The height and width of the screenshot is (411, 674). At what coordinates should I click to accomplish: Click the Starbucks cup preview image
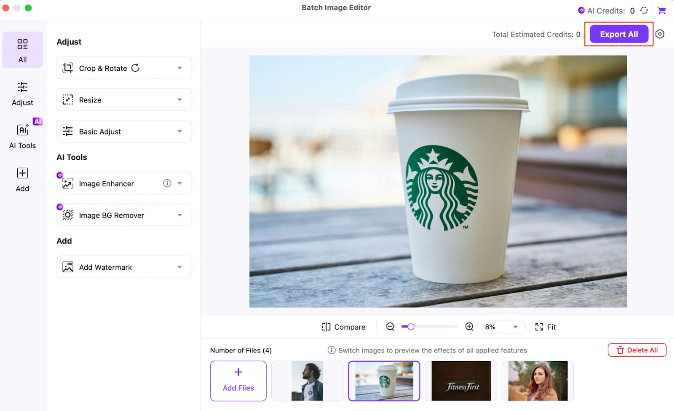point(438,181)
